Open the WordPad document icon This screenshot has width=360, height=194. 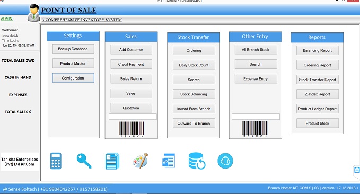pos(169,161)
